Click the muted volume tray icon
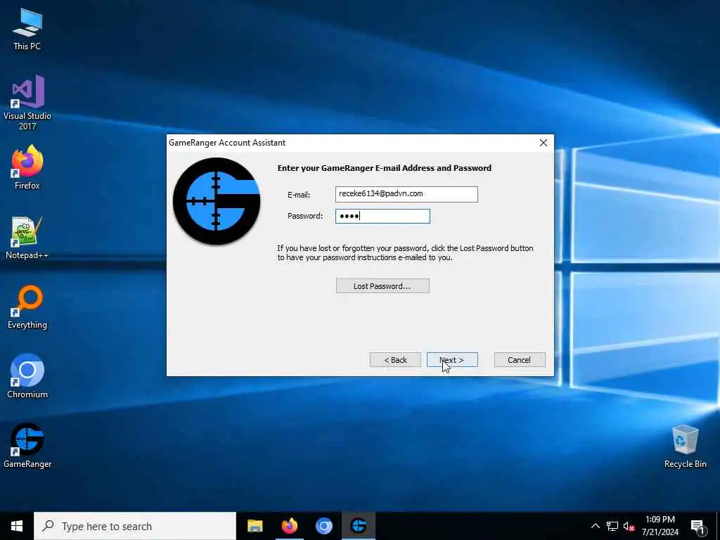720x540 pixels. click(x=629, y=526)
